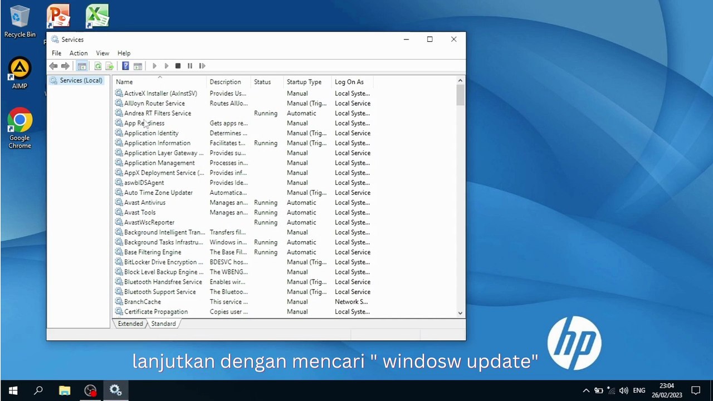The image size is (713, 401).
Task: Sort by the Startup Type column header
Action: tap(308, 82)
